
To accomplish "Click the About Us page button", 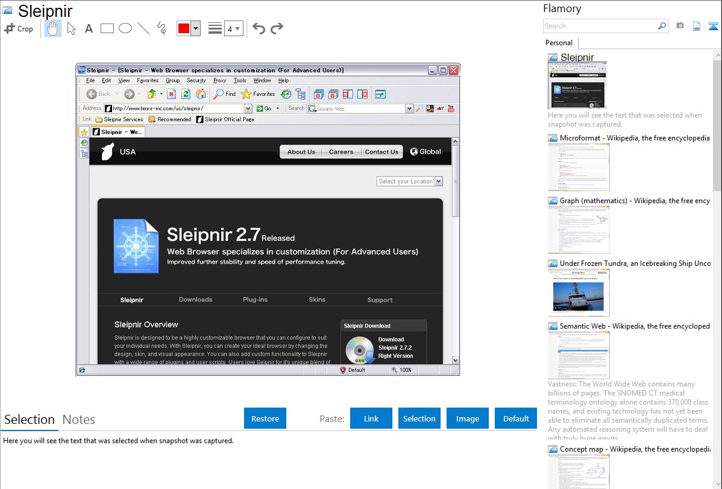I will click(301, 151).
